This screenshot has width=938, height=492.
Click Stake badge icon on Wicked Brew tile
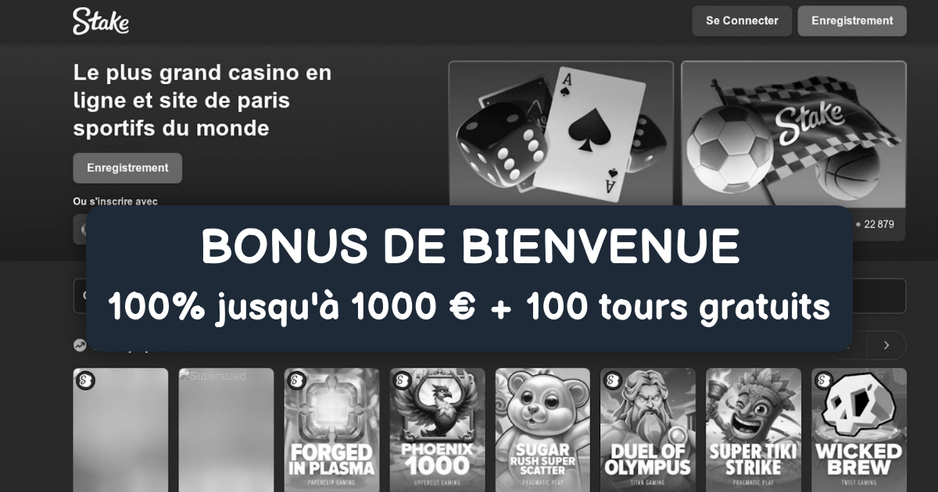823,380
